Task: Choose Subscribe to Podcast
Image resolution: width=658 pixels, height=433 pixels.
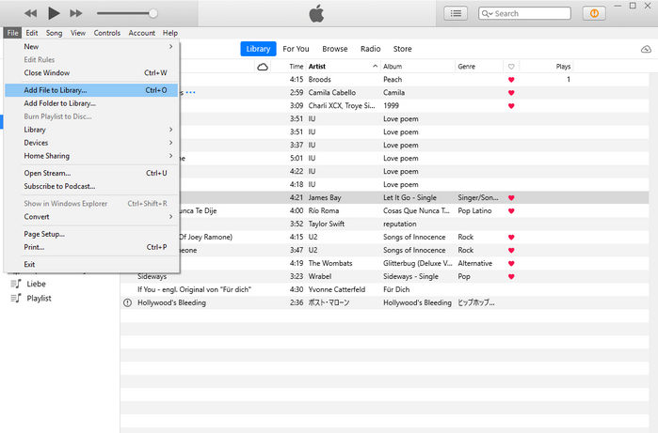Action: click(91, 186)
